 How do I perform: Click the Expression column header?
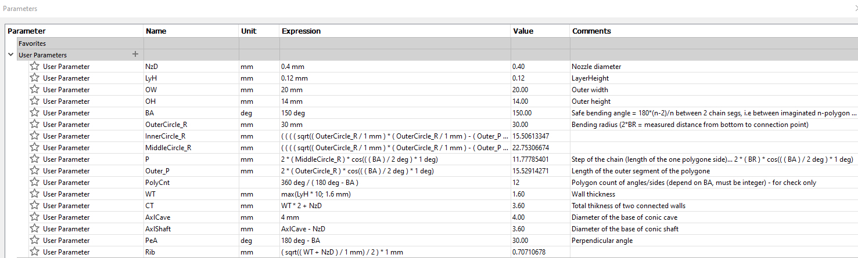click(301, 31)
